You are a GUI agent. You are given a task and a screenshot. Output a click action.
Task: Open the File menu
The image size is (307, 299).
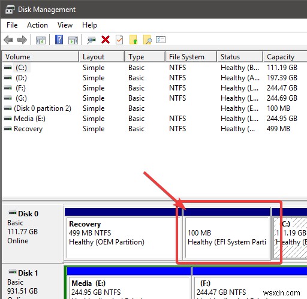click(x=12, y=25)
